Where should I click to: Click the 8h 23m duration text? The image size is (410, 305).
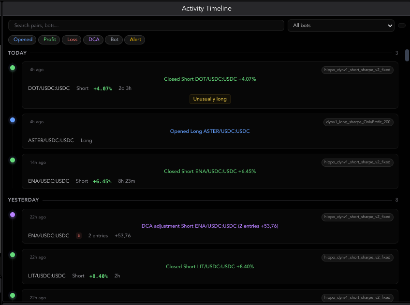pyautogui.click(x=127, y=181)
